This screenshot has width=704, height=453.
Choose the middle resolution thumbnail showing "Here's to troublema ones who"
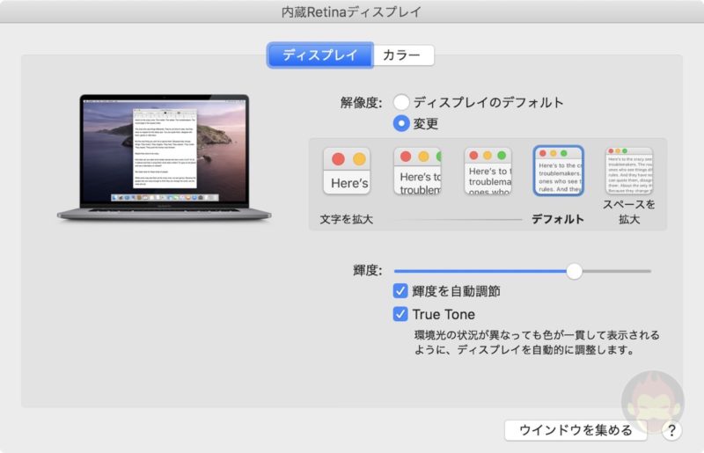[488, 171]
